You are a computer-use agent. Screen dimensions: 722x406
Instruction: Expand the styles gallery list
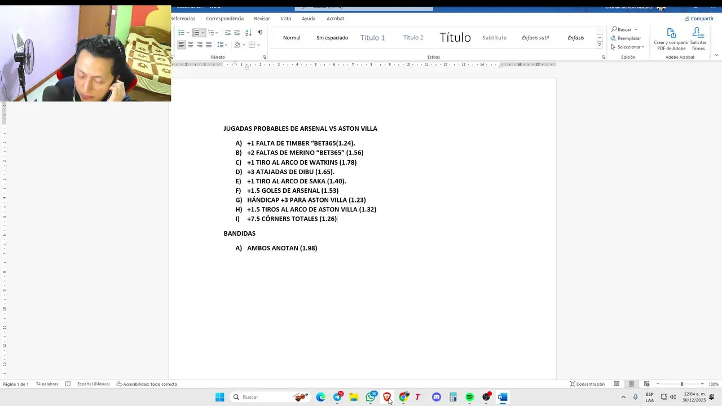(x=600, y=45)
